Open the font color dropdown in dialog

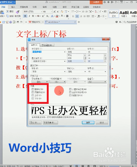(40, 82)
